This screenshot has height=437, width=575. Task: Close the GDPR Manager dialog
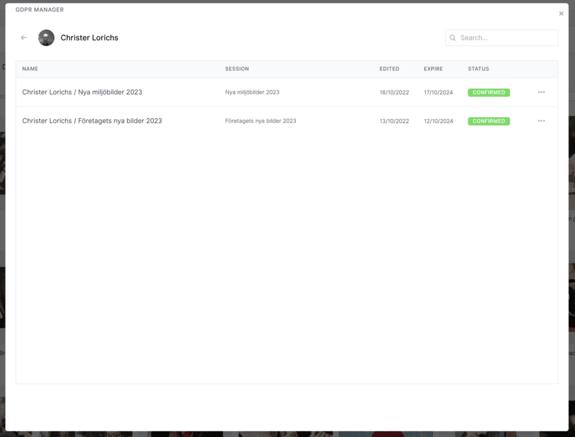[x=561, y=13]
